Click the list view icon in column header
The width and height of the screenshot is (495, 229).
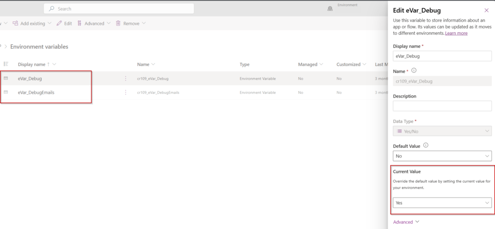(6, 64)
